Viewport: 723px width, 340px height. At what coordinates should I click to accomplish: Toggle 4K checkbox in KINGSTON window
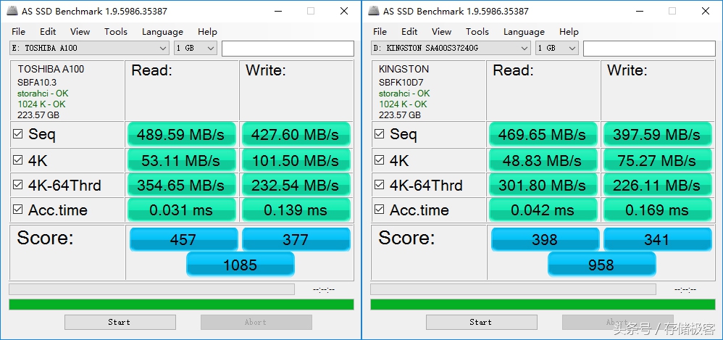click(x=380, y=160)
